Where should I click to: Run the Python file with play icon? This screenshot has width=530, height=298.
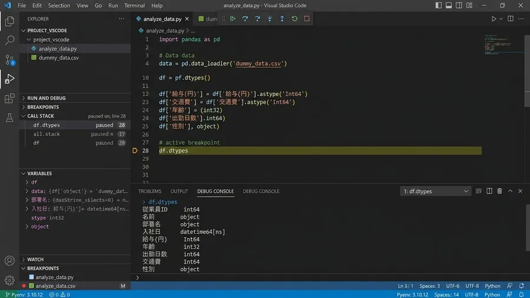click(493, 19)
